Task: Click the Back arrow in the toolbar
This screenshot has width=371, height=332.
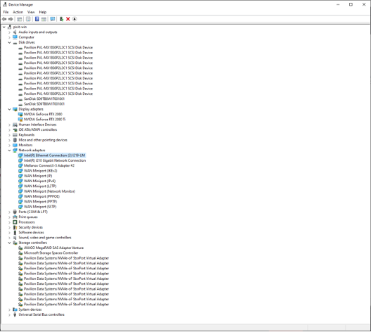Action: [4, 19]
